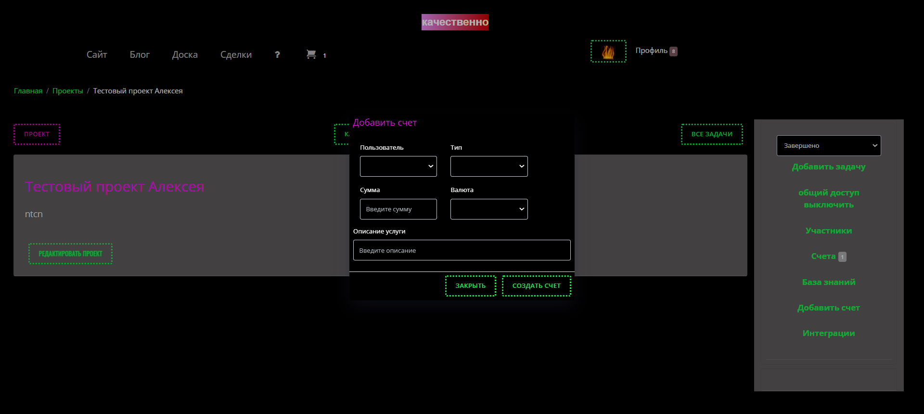Expand the Тип dropdown
Screen dimensions: 924x414
coord(488,167)
